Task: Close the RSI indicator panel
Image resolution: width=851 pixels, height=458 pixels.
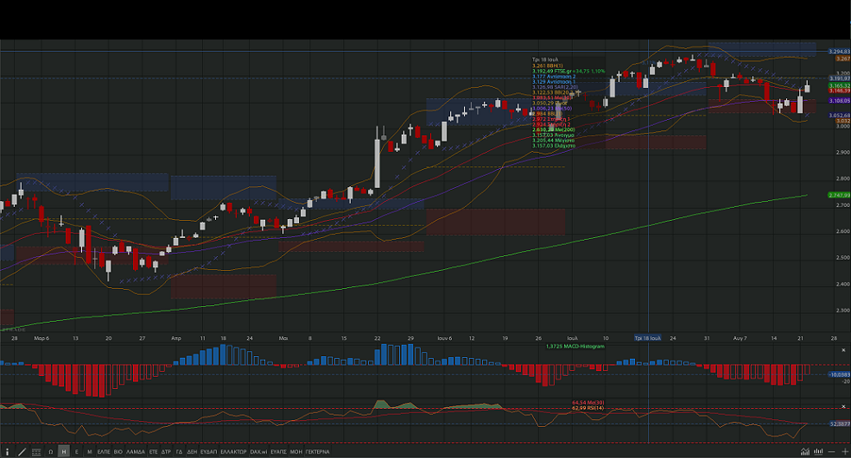Action: click(843, 406)
